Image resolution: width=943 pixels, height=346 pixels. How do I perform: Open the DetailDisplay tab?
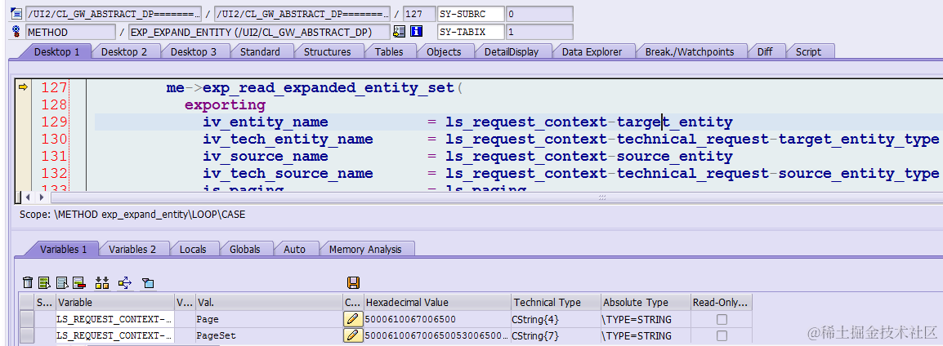[512, 51]
